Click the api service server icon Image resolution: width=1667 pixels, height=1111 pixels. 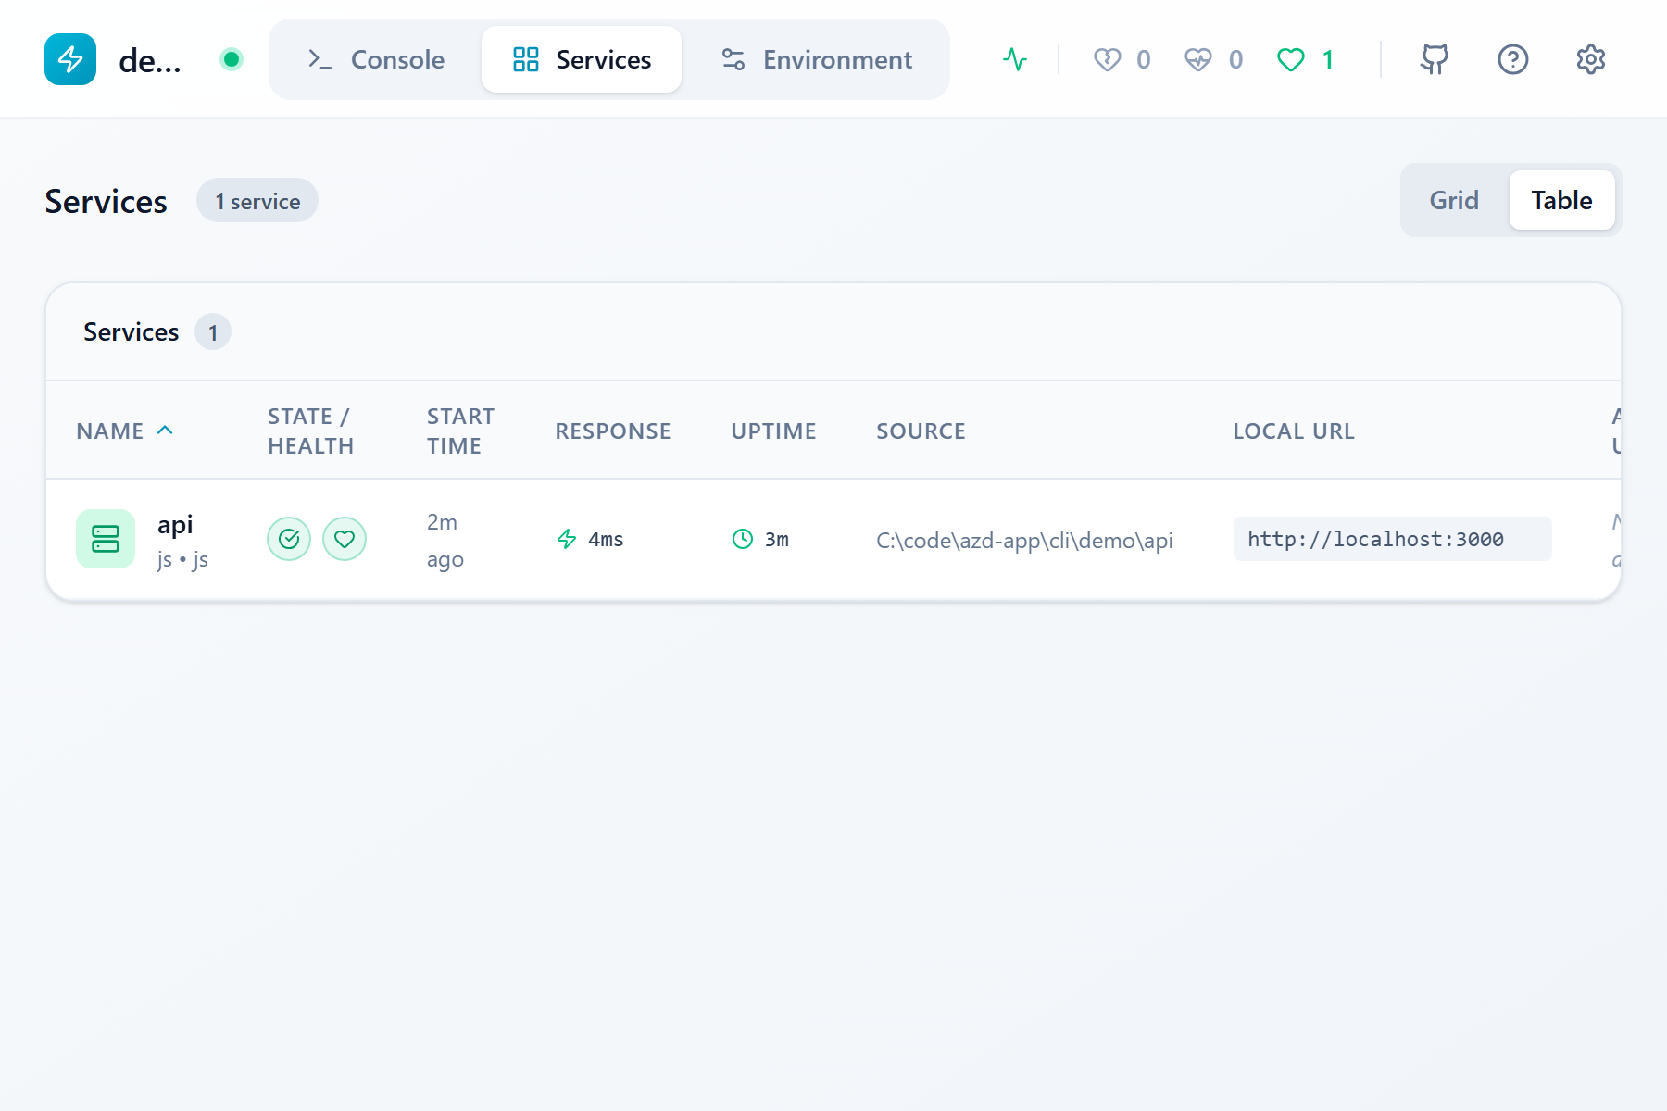click(105, 538)
